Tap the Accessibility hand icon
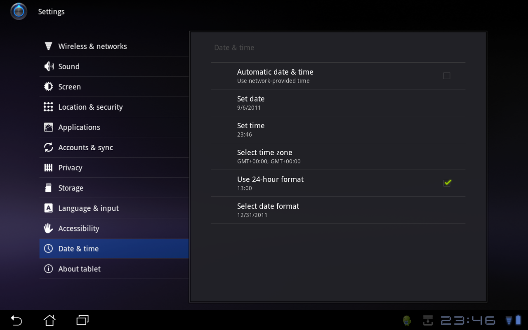The height and width of the screenshot is (330, 528). coord(49,228)
